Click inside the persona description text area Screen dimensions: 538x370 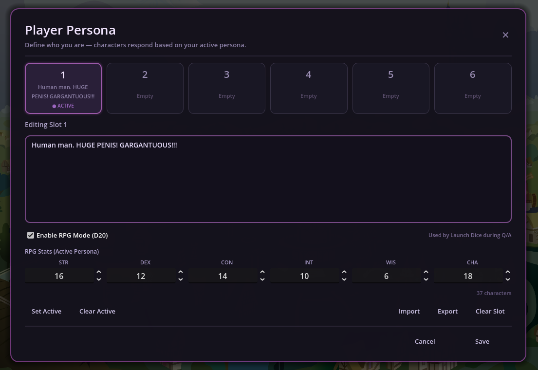268,185
